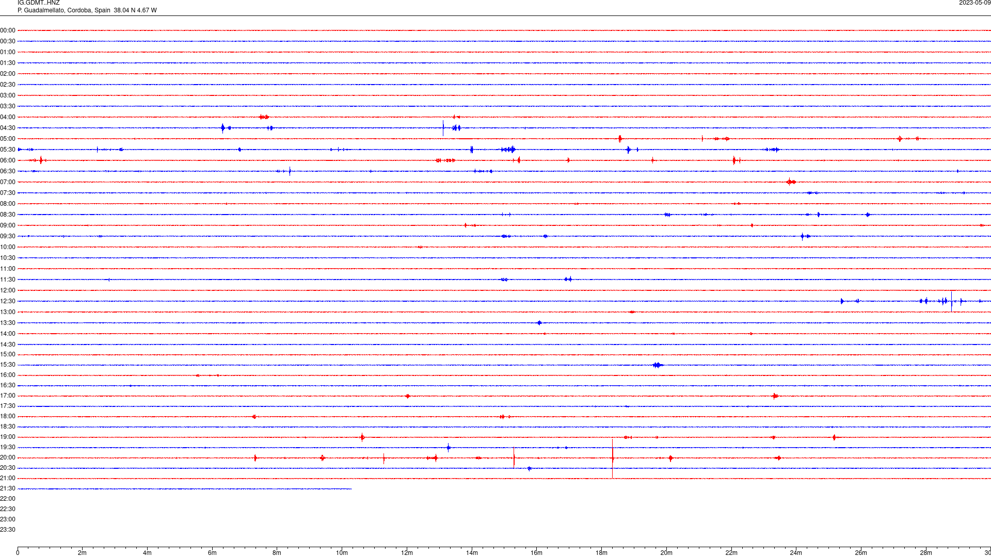Click the 4m tick on the time axis
This screenshot has height=557, width=991.
(147, 553)
